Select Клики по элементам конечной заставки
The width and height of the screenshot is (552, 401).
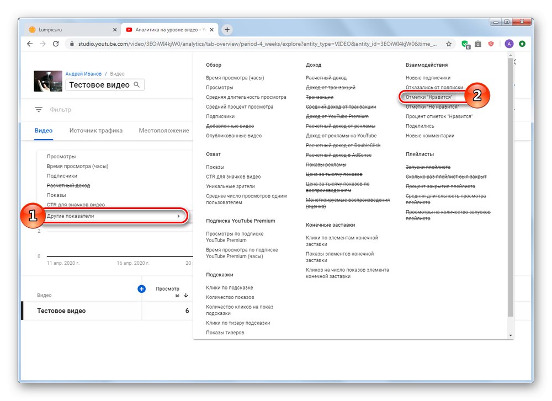click(342, 241)
